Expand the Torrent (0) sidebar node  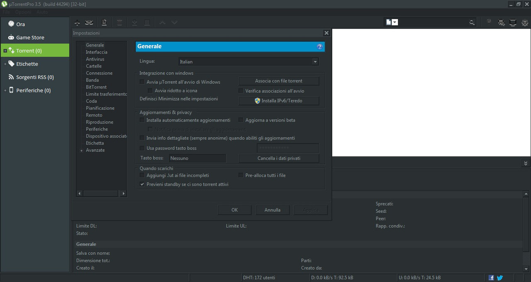[5, 51]
